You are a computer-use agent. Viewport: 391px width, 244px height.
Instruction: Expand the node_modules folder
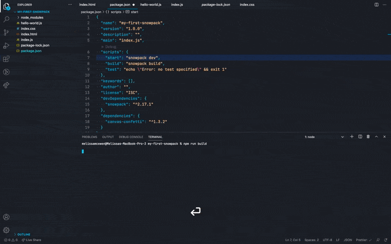pos(32,17)
